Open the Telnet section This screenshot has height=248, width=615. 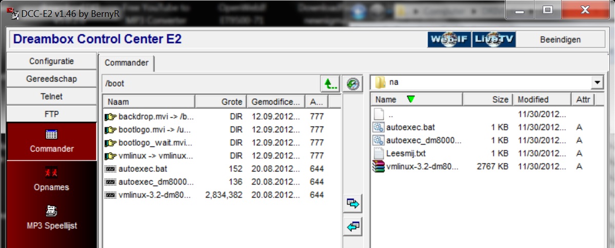click(x=51, y=96)
